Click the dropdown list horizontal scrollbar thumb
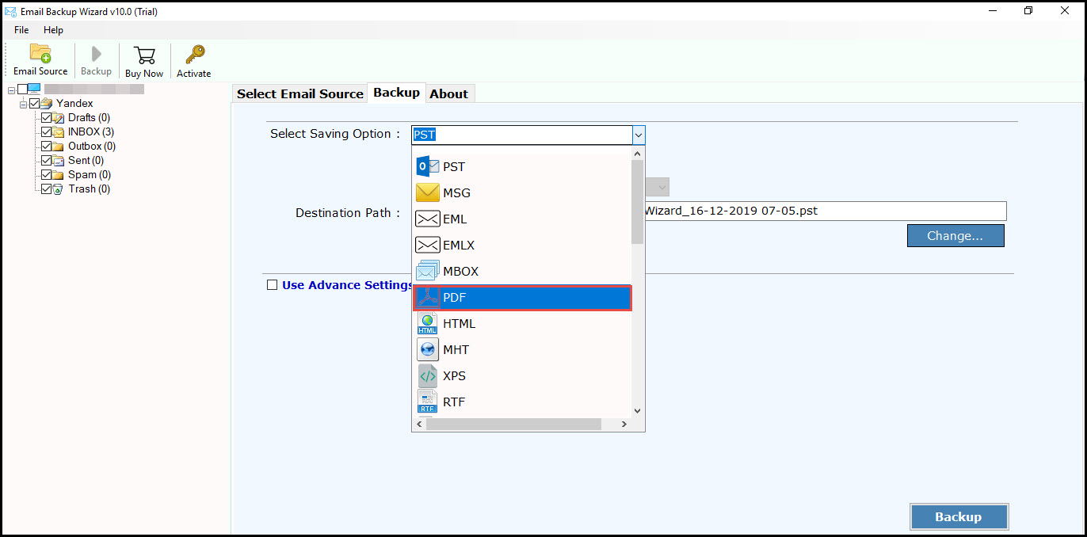The image size is (1087, 537). click(x=513, y=425)
